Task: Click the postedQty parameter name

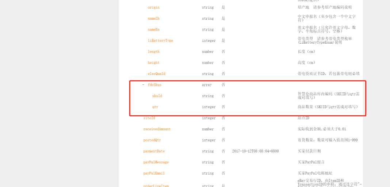Action: [x=152, y=140]
